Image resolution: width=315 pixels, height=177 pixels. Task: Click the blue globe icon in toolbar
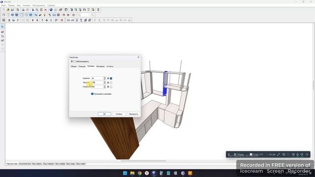coord(51,10)
